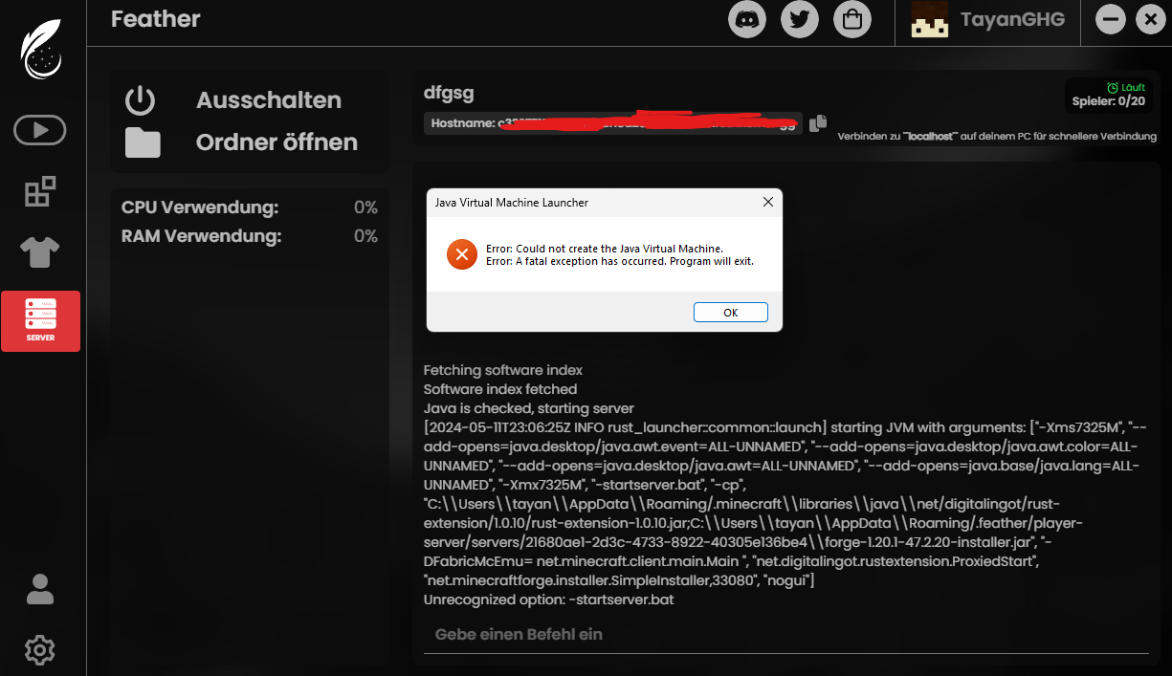This screenshot has width=1172, height=676.
Task: Click the red error icon in dialog
Action: click(461, 254)
